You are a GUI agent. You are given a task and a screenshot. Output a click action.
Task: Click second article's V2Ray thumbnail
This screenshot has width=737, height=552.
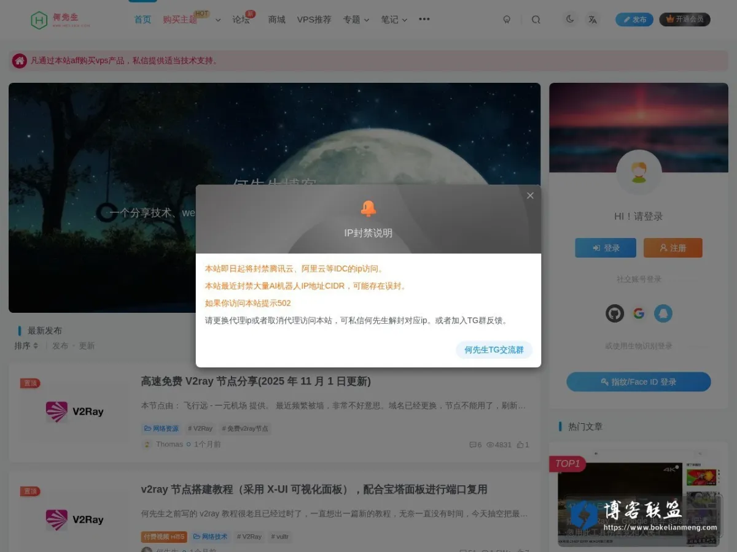[x=75, y=519]
